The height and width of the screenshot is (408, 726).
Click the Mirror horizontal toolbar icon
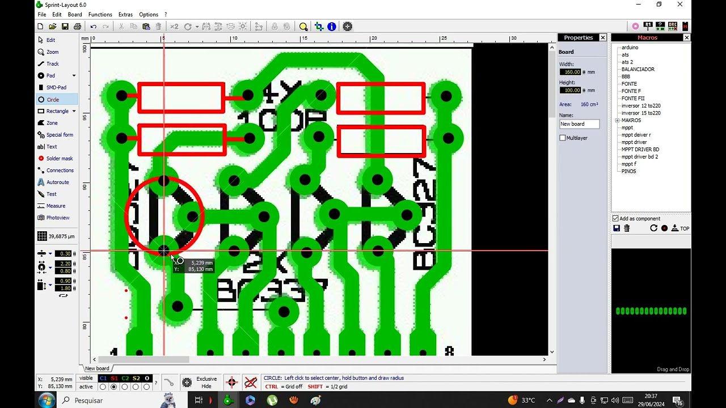[206, 26]
